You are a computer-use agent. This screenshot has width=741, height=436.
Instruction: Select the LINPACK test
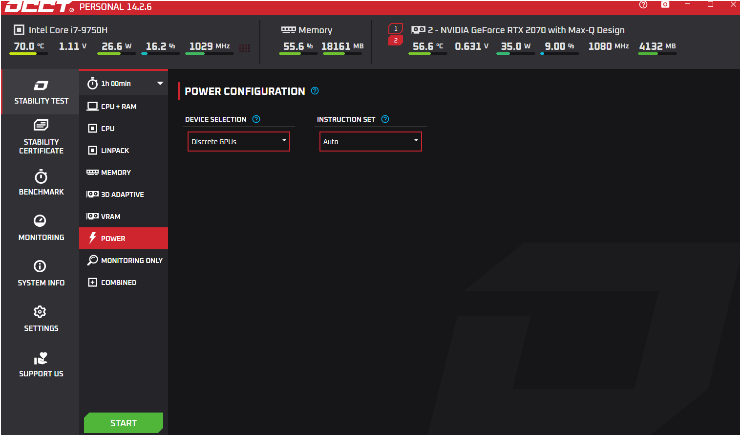click(x=124, y=151)
